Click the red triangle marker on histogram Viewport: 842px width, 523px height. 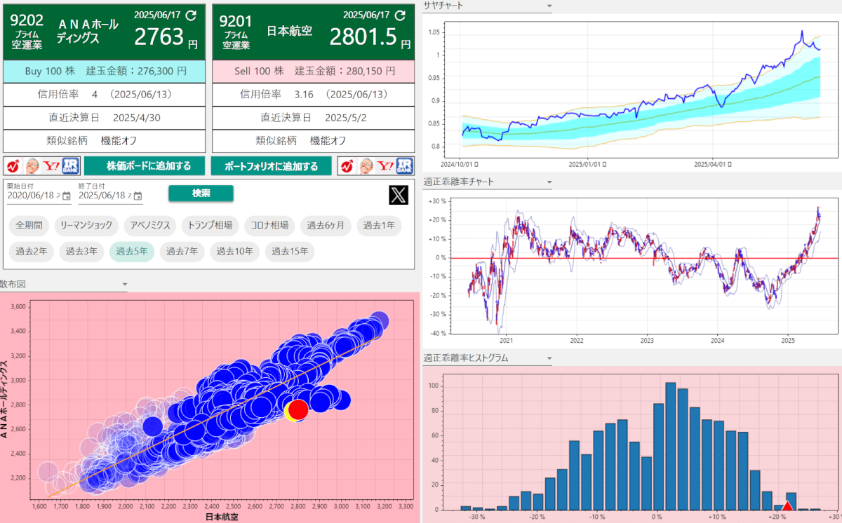coord(787,506)
